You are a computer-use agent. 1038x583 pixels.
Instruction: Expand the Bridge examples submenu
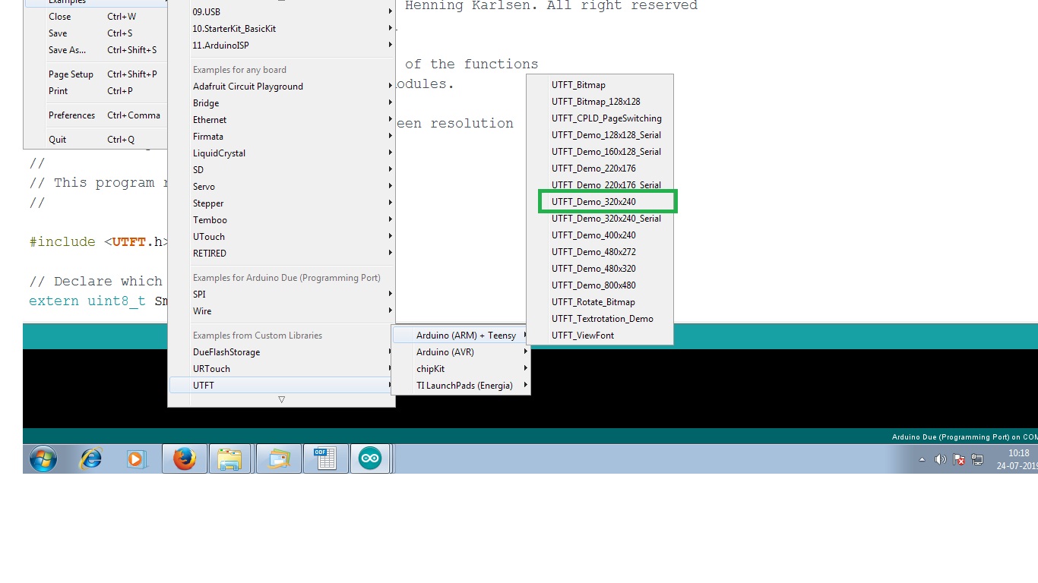[x=281, y=102]
